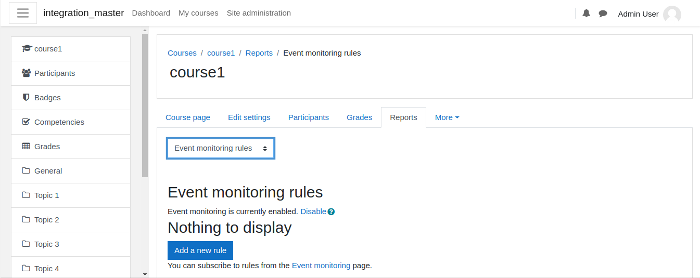Click the sidebar scrollbar down arrow
The width and height of the screenshot is (700, 278).
(x=145, y=274)
